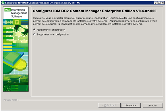
Task: Click the installer icon in title bar
Action: (3, 3)
